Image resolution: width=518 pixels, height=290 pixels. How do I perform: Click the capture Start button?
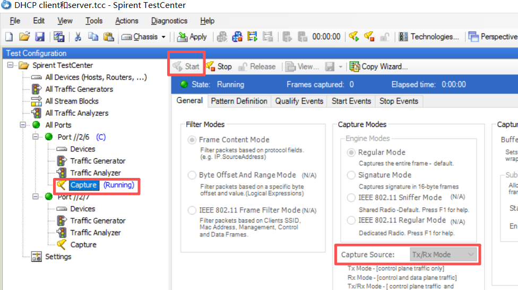tap(186, 66)
